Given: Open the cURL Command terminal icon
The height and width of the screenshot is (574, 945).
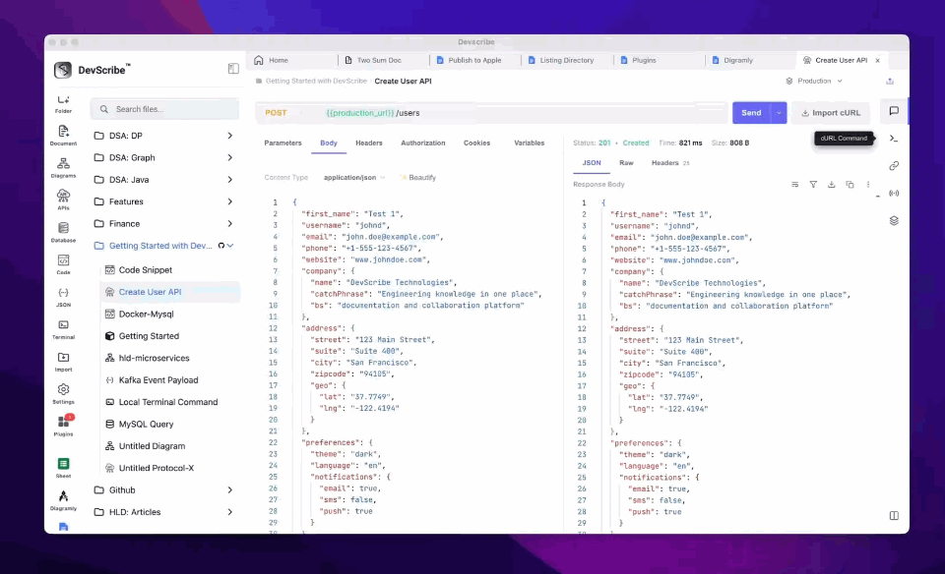Looking at the screenshot, I should point(894,139).
